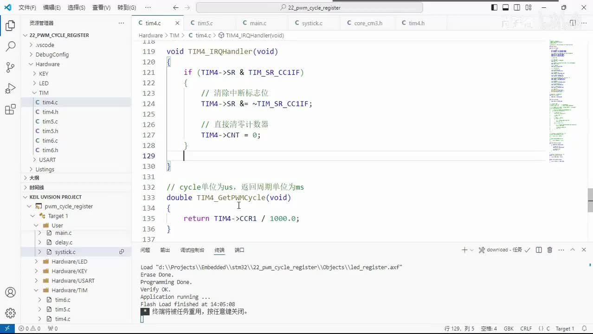Split the terminal panel
593x334 pixels.
(x=539, y=250)
